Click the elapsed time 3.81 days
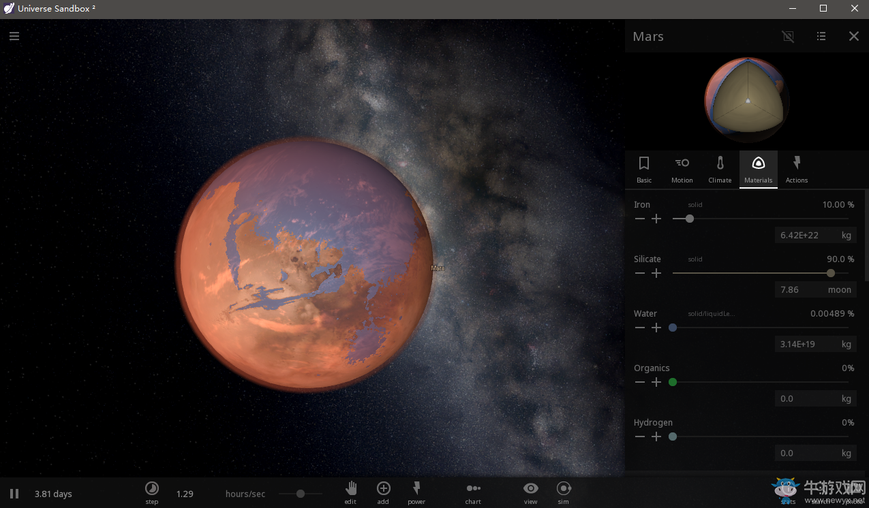Image resolution: width=869 pixels, height=508 pixels. click(x=53, y=494)
